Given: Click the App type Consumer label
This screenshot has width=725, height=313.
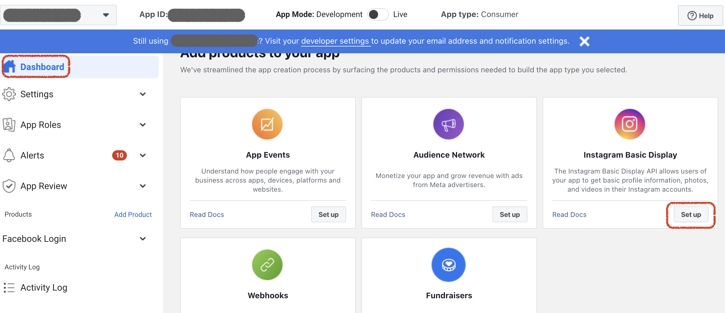Looking at the screenshot, I should coord(480,14).
